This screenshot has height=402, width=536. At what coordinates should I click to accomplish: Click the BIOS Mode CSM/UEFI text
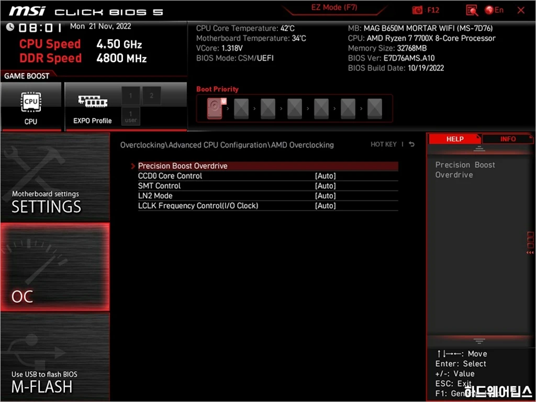click(x=235, y=58)
